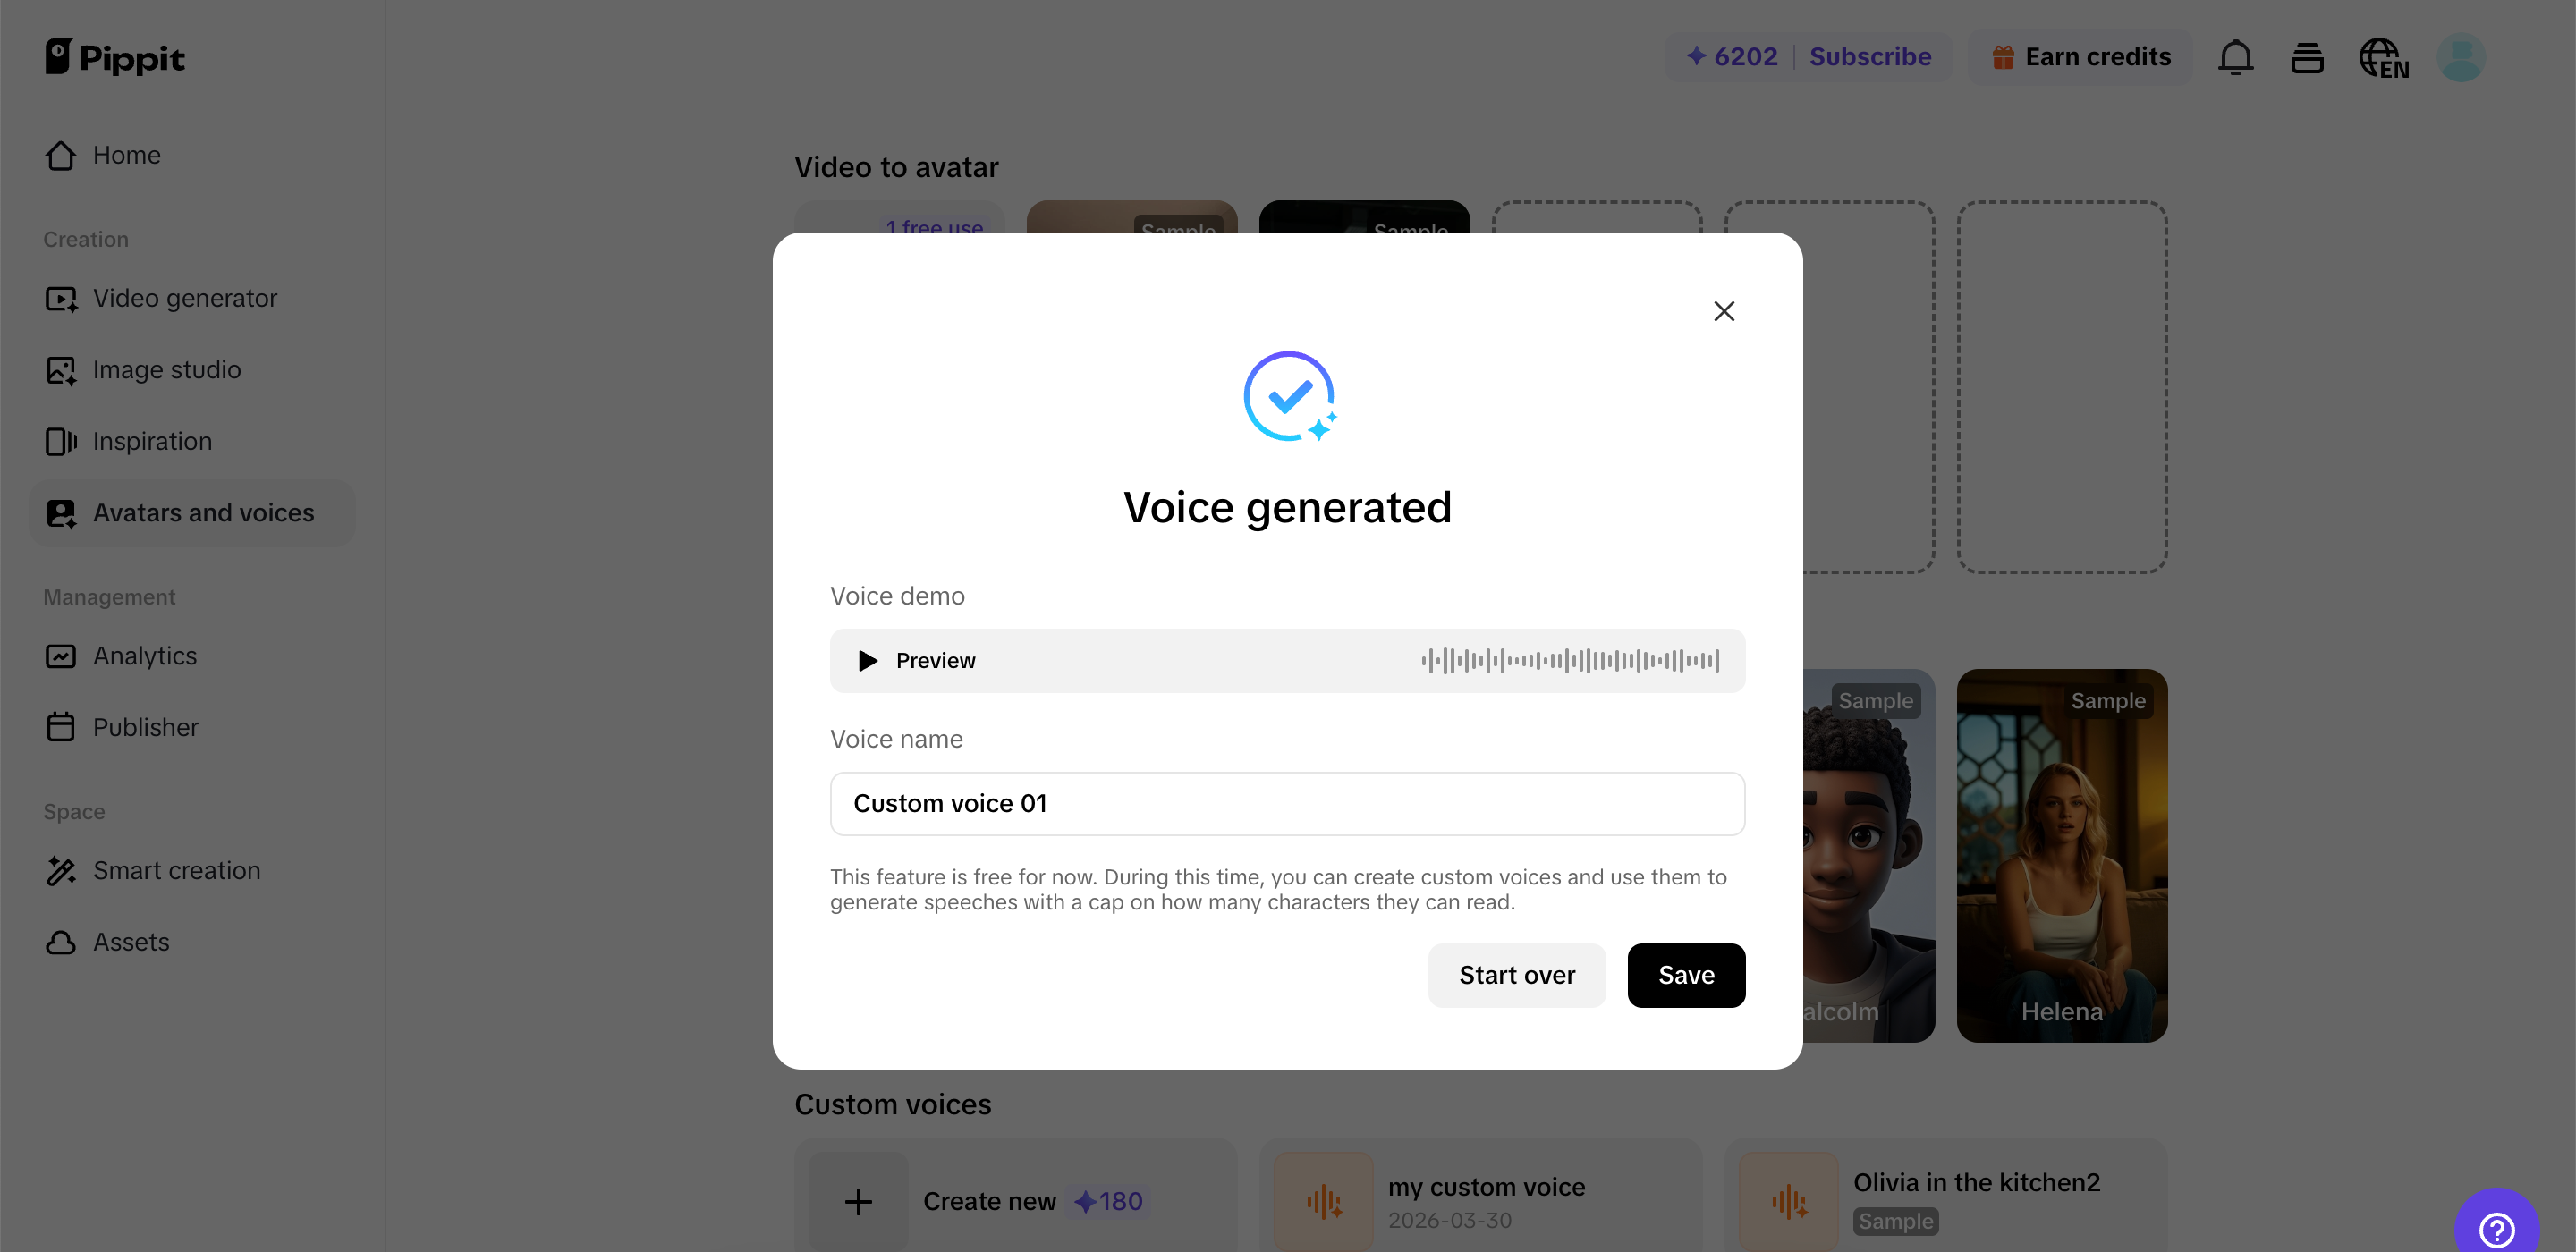
Task: Open Smart creation in the Space section
Action: (x=177, y=870)
